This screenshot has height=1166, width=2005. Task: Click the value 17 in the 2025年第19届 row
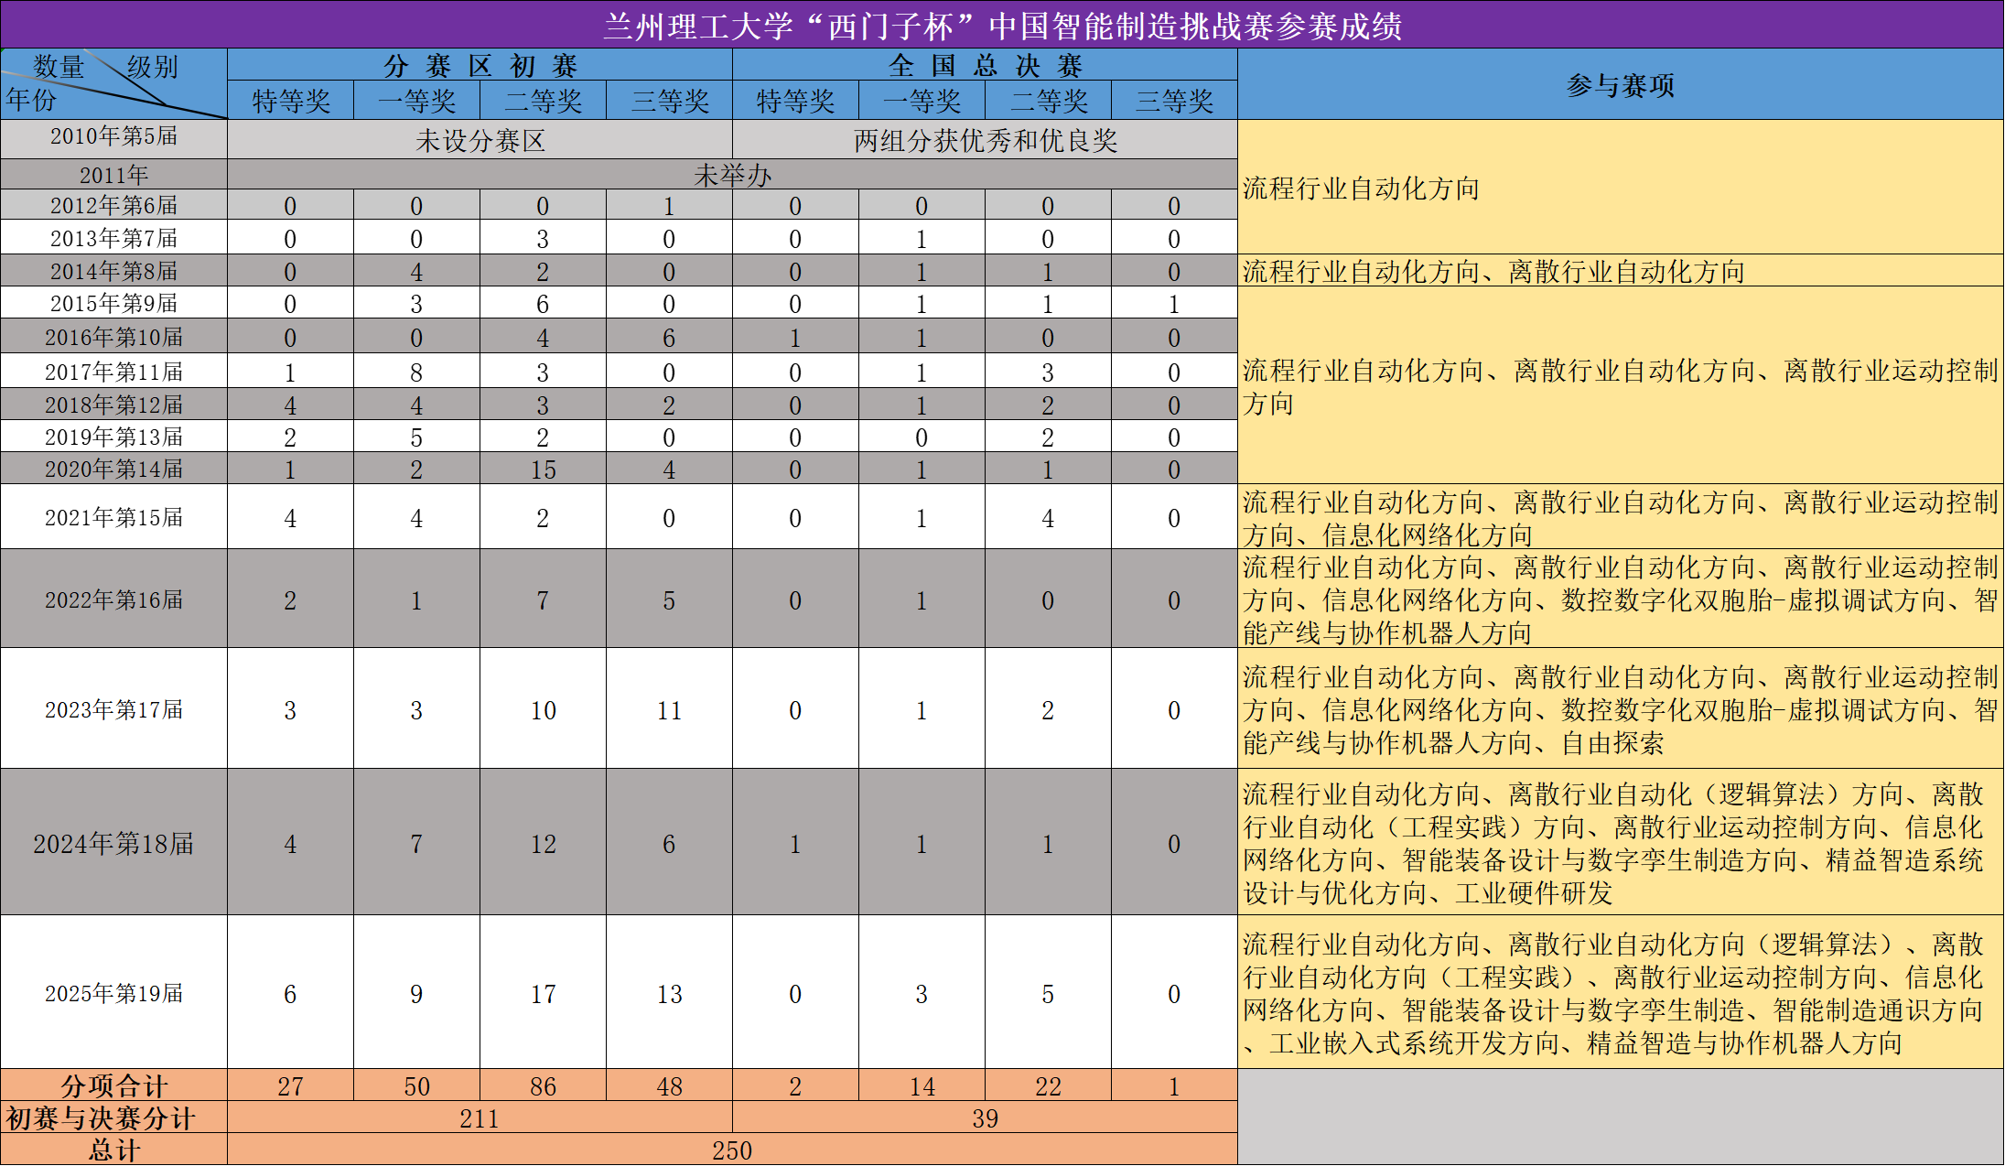coord(543,994)
